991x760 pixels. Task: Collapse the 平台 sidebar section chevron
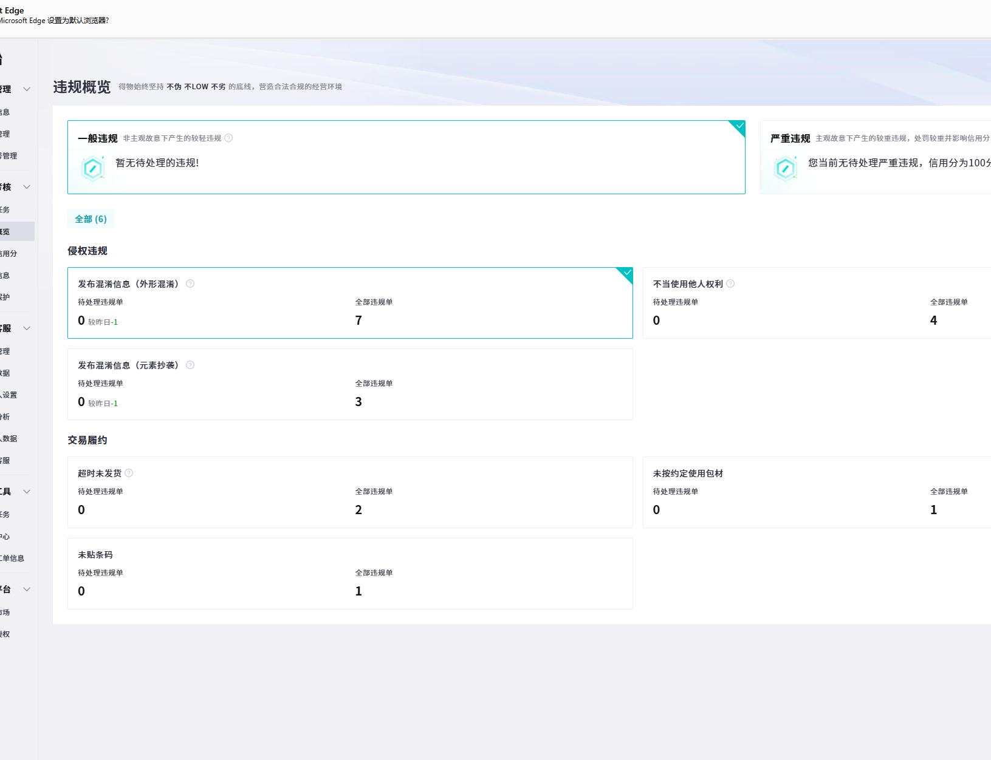[x=27, y=589]
